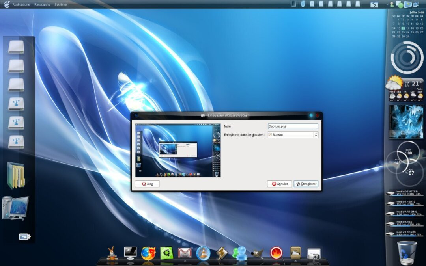Launch Firefox from the dock

pyautogui.click(x=148, y=253)
